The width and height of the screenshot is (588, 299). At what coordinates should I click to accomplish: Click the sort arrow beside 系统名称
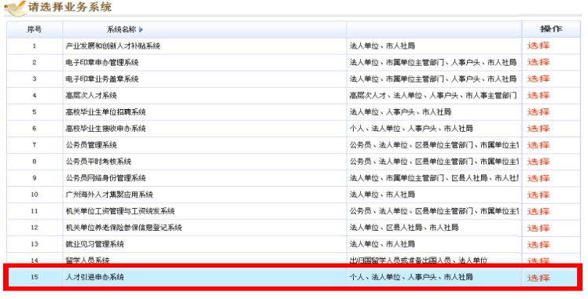pyautogui.click(x=141, y=30)
